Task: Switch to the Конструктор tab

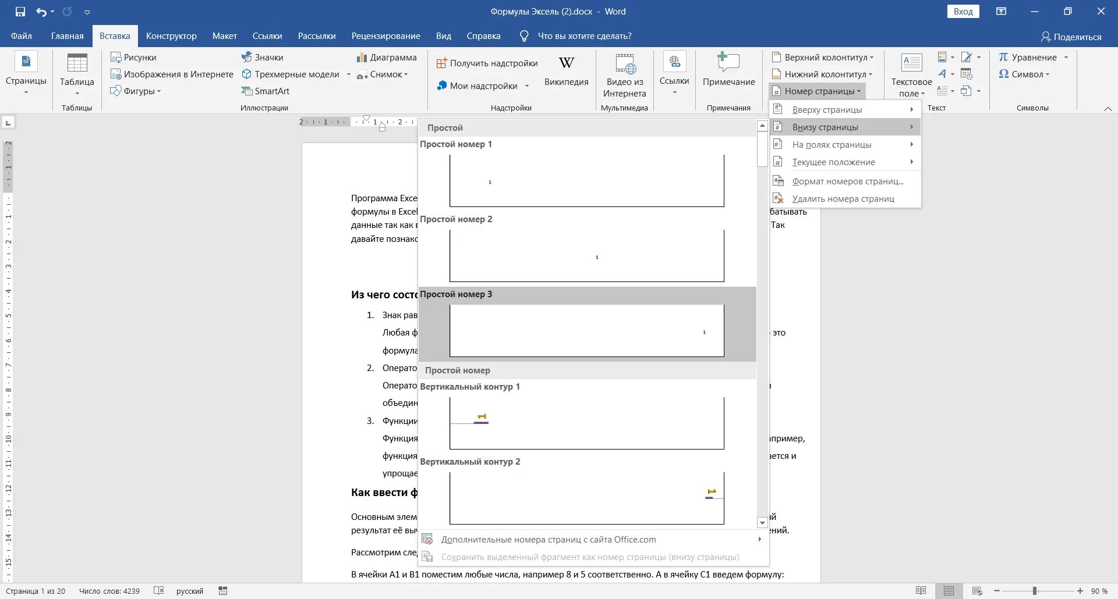Action: (x=171, y=36)
